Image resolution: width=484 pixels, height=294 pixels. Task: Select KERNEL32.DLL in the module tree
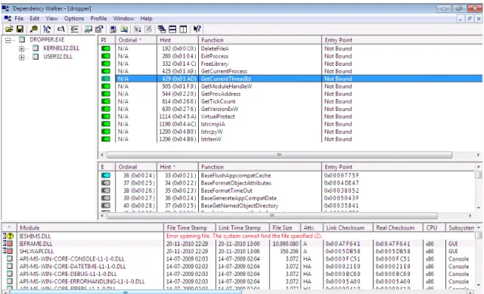[x=61, y=48]
